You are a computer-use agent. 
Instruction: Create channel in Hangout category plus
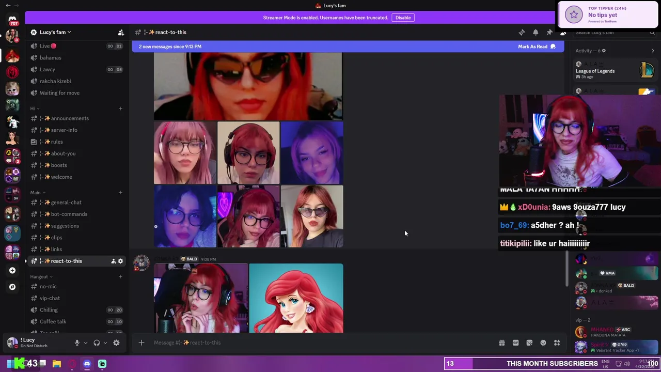click(x=120, y=277)
